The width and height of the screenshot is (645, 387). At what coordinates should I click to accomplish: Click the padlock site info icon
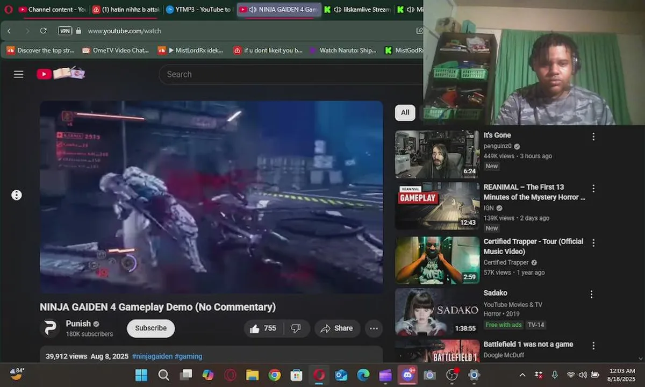79,31
